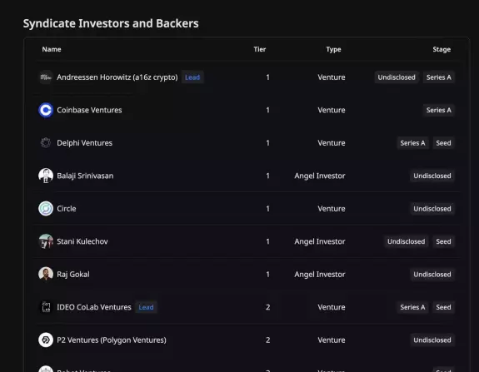Open IDEO CoLab Ventures name link
This screenshot has width=479, height=372.
pyautogui.click(x=94, y=307)
